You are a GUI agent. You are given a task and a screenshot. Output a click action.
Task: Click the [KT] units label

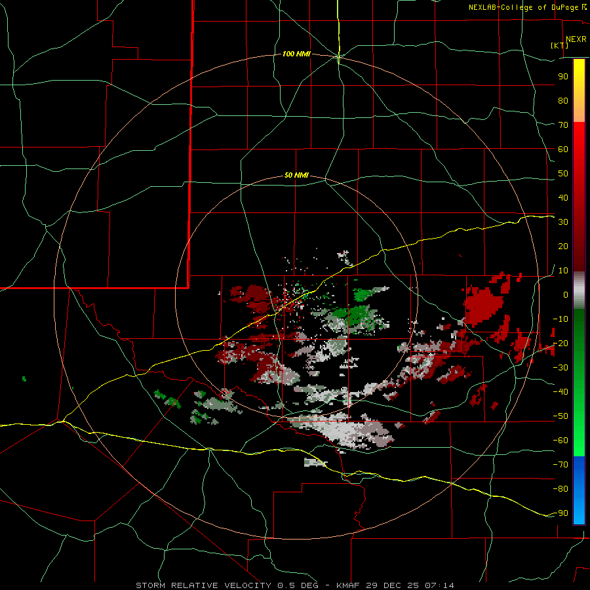(x=560, y=45)
